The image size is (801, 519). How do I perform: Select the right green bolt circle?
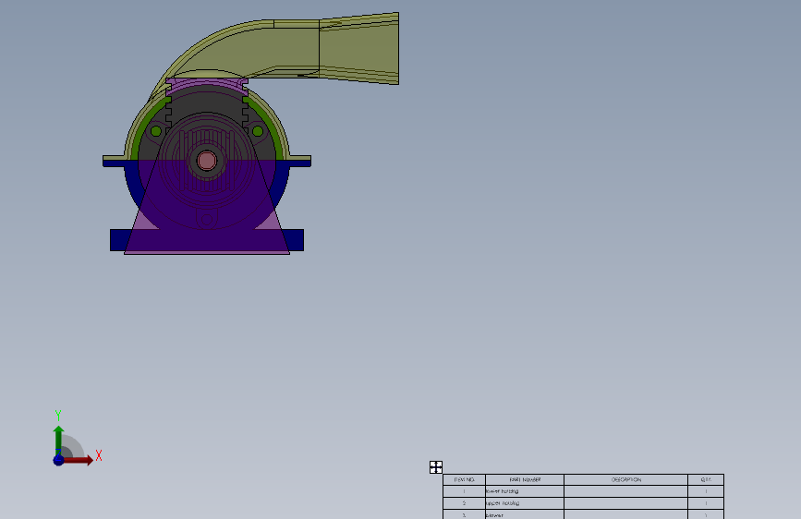[x=258, y=131]
